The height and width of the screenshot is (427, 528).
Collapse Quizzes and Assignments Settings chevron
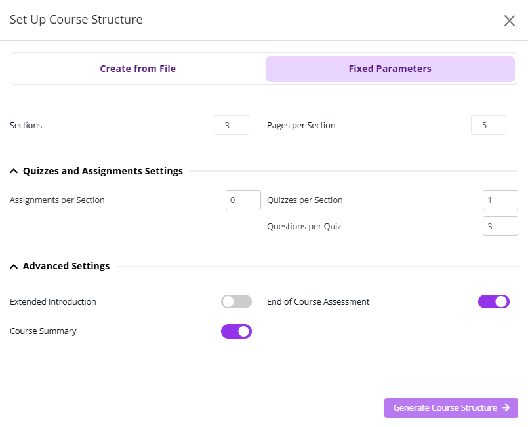click(14, 172)
